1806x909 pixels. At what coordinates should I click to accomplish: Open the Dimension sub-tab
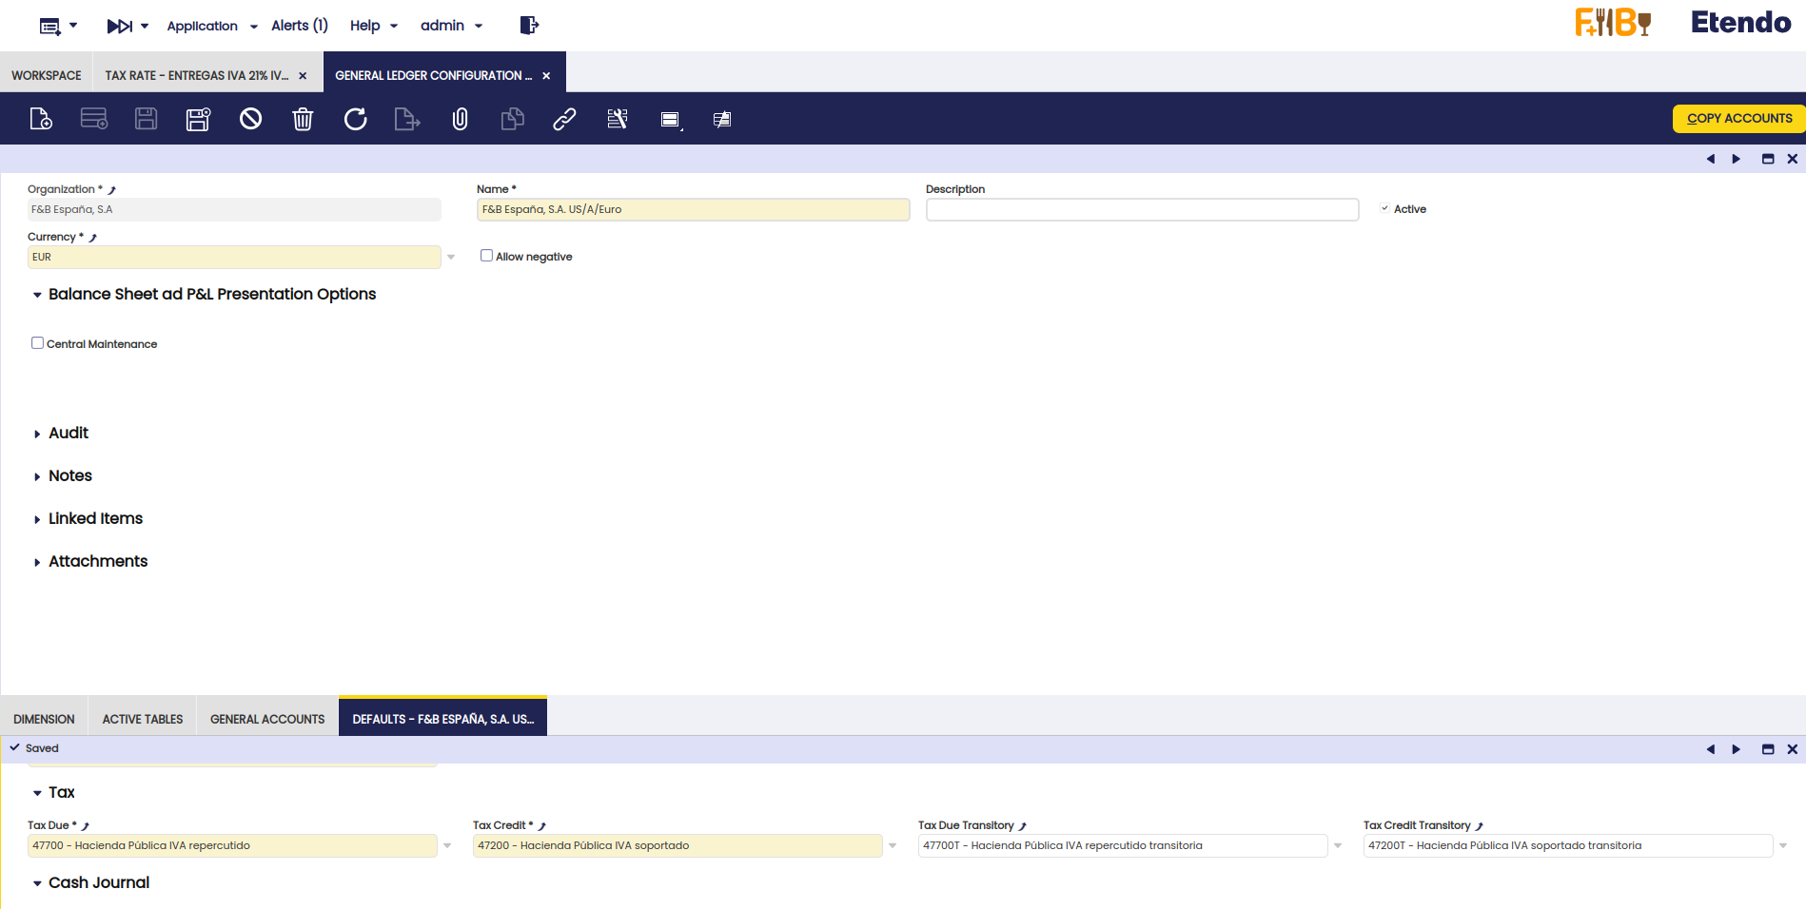tap(44, 719)
